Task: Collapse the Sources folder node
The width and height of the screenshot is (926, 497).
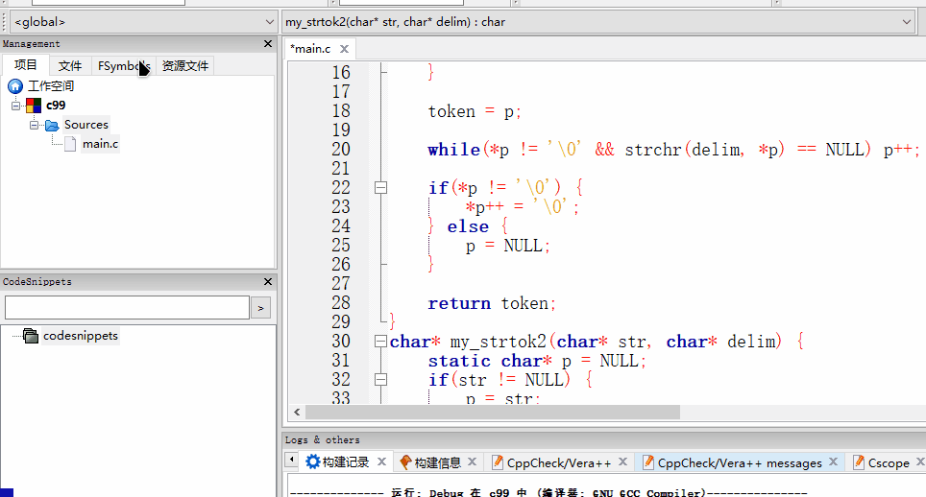Action: [x=34, y=125]
